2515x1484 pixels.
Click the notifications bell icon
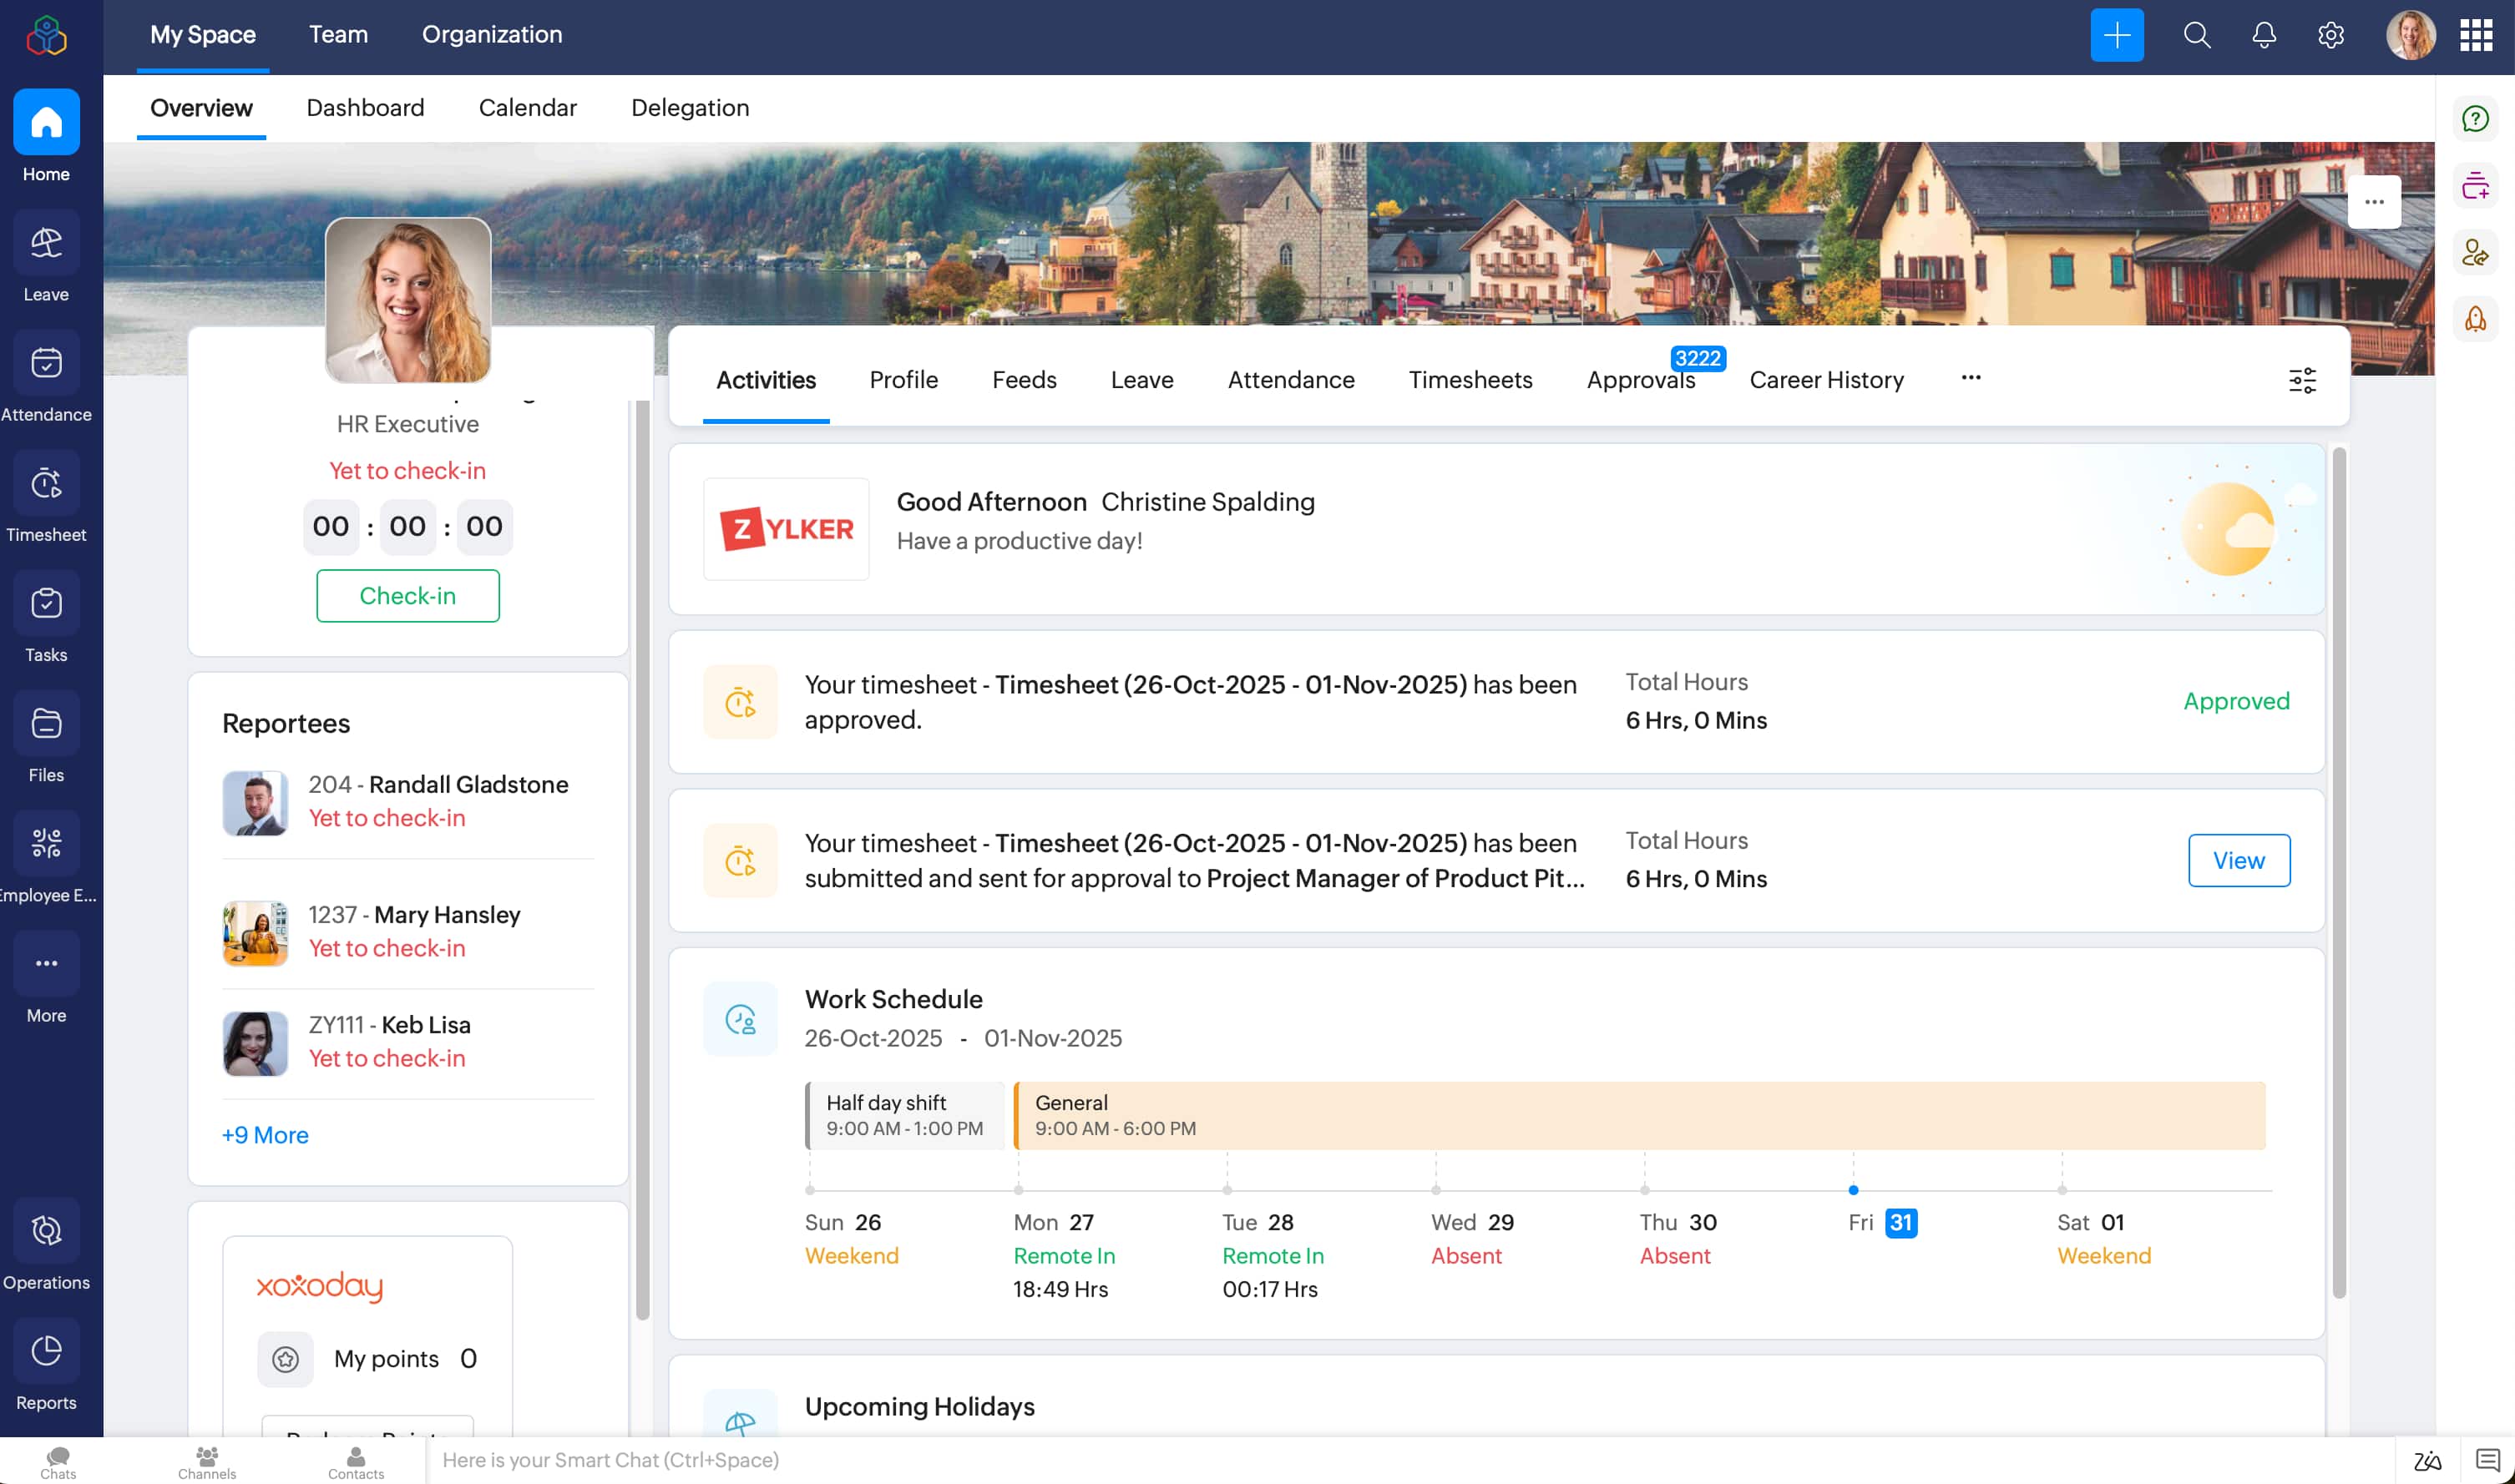[2263, 36]
